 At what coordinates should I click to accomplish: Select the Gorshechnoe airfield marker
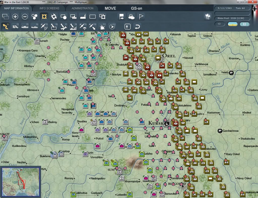(220, 131)
